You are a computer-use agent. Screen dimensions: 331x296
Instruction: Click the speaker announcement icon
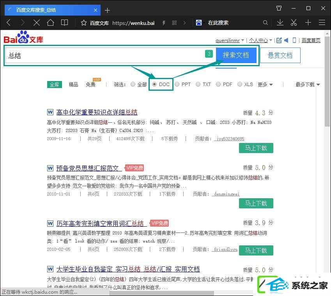point(287,40)
